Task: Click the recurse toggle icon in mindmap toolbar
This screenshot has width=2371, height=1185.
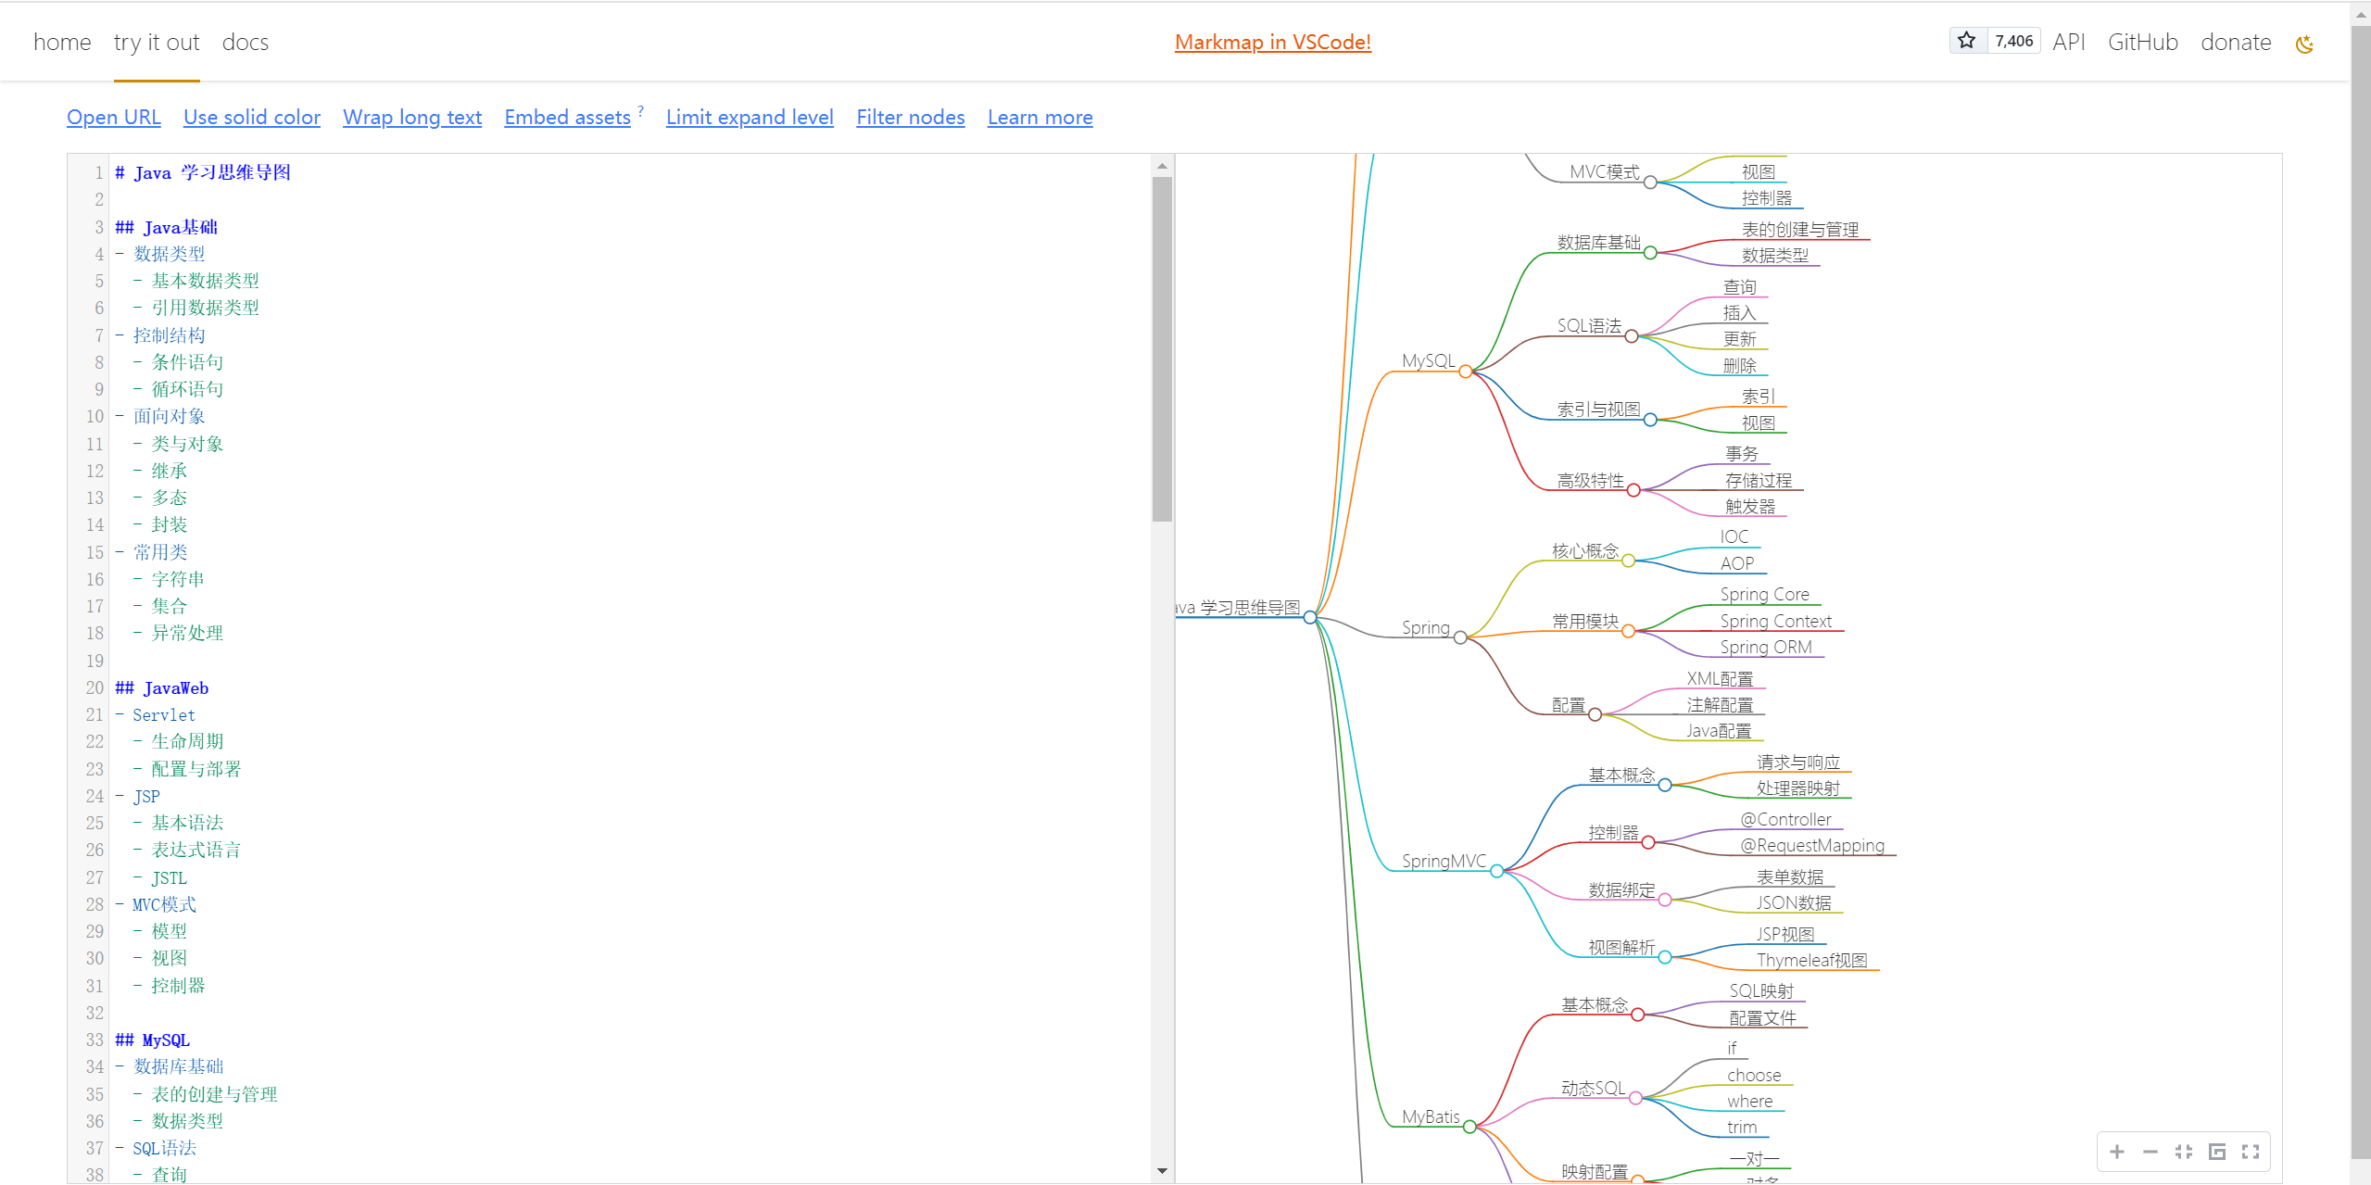Action: pos(2217,1152)
